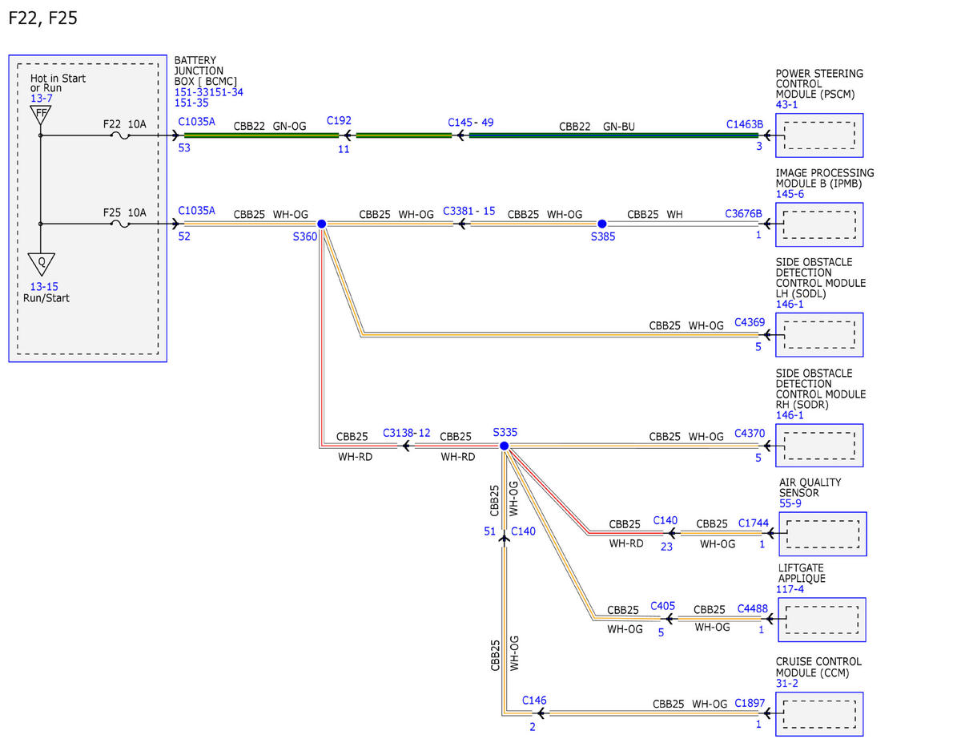The height and width of the screenshot is (743, 961).
Task: Click the FF triangle power symbol
Action: coord(40,113)
